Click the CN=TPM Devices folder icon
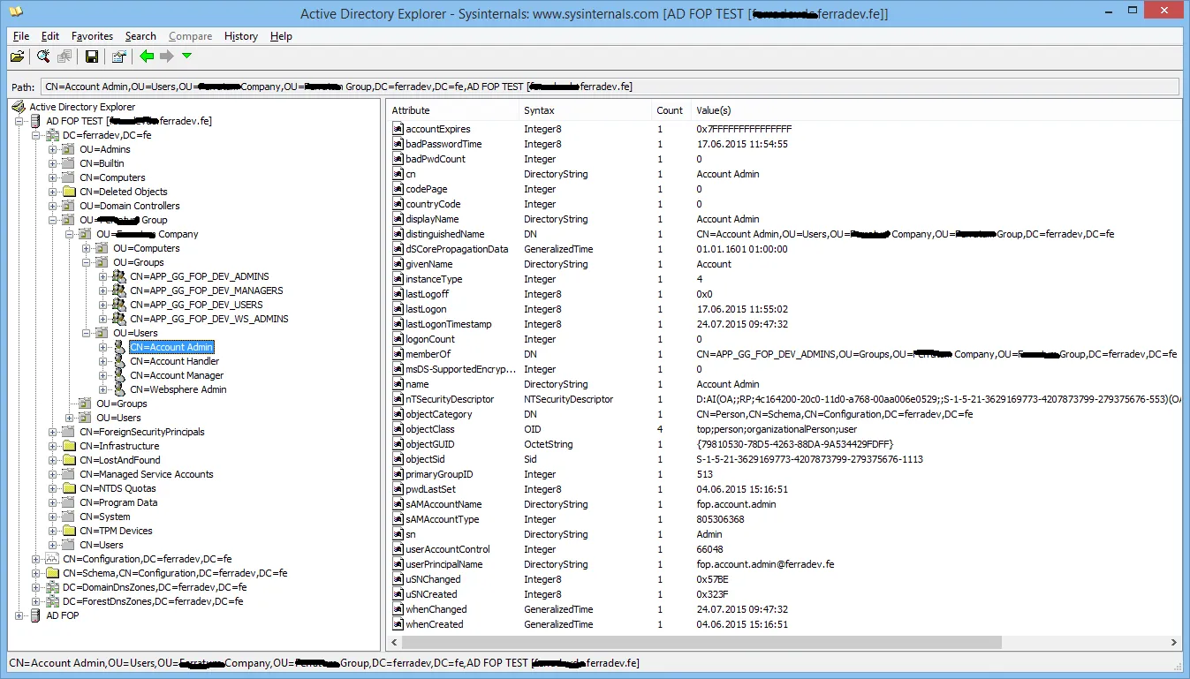 [x=70, y=531]
